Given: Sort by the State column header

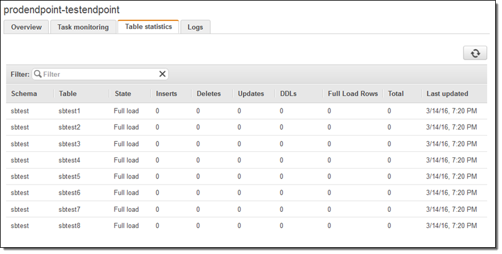Looking at the screenshot, I should tap(123, 94).
